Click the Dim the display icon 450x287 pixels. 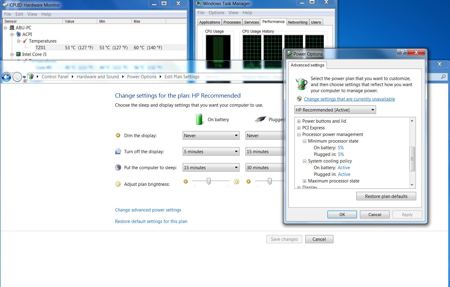coord(118,135)
